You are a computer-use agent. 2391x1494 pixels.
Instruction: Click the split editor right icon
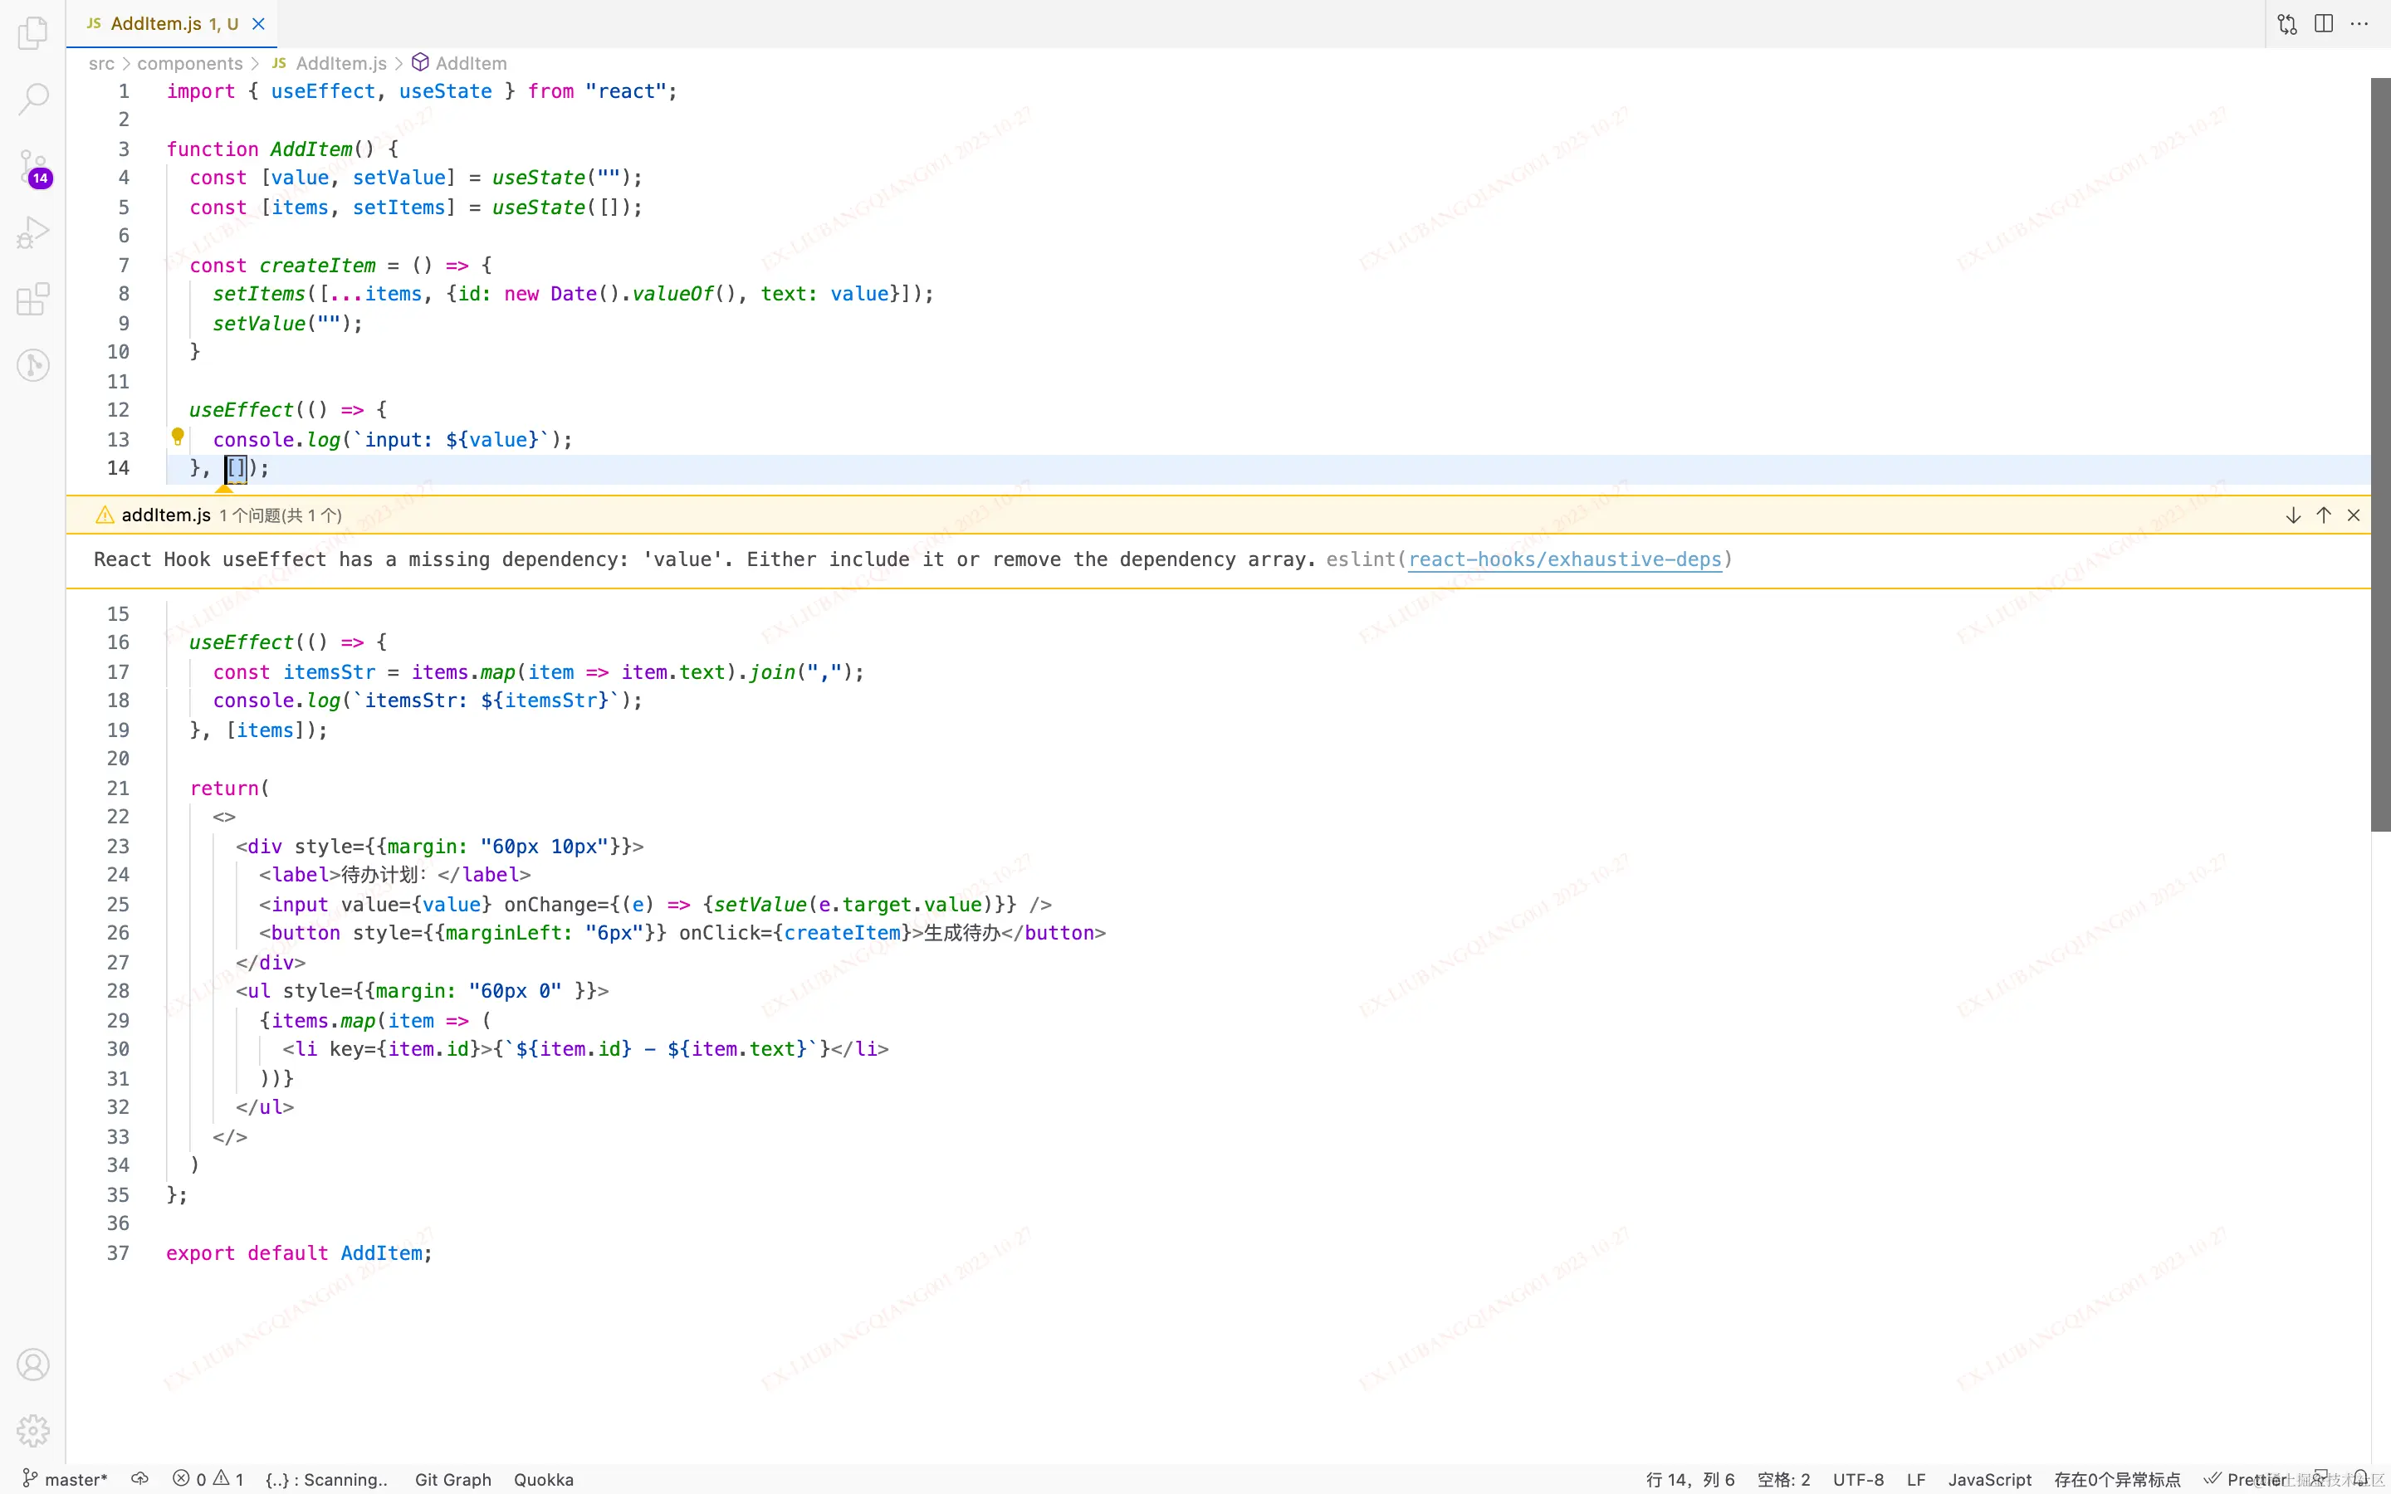coord(2324,24)
